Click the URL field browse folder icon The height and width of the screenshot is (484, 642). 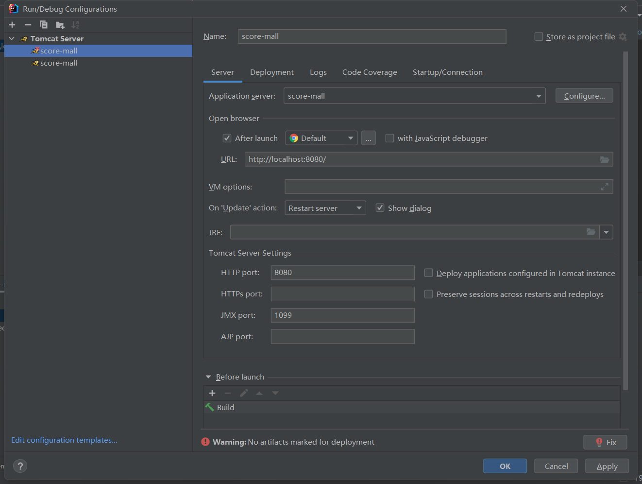[605, 159]
